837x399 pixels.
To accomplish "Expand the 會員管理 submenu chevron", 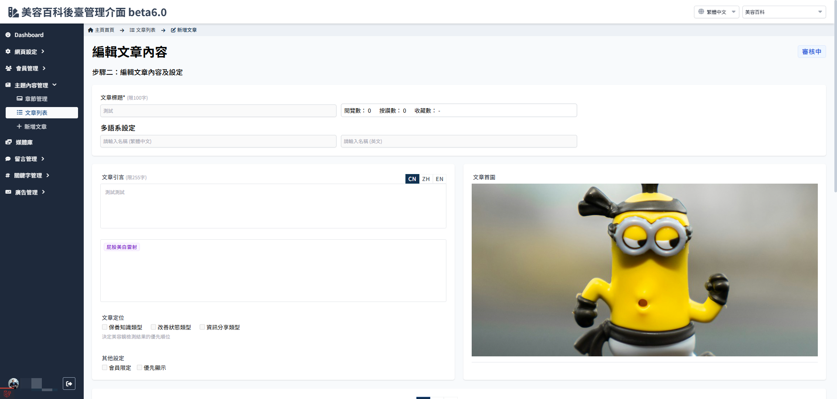I will click(44, 68).
